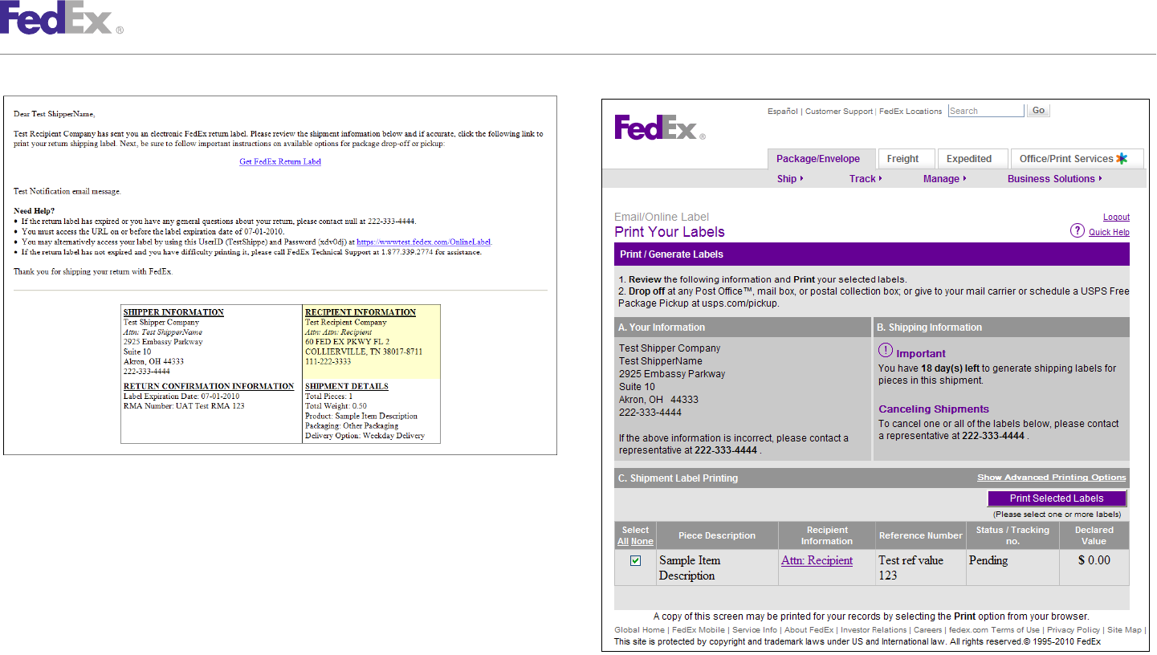Click the 'B. Shipping Information' section header
This screenshot has height=655, width=1157.
[1001, 327]
